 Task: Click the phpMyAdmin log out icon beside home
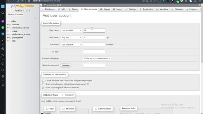tap(18, 10)
